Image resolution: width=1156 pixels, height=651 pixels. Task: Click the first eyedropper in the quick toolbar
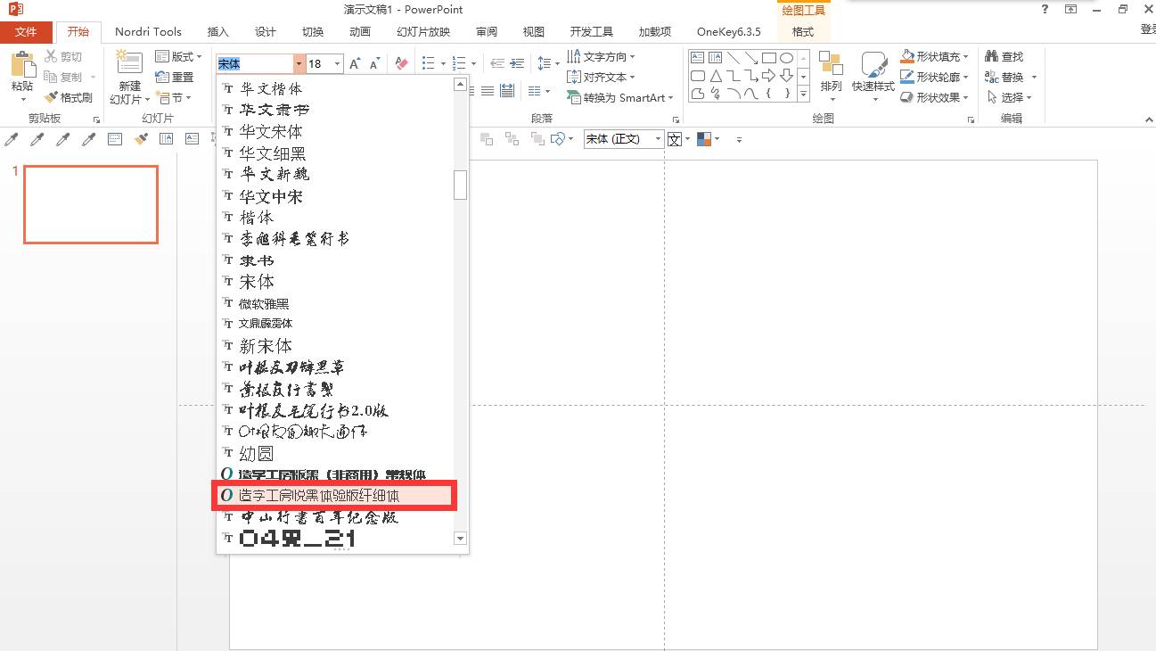pyautogui.click(x=12, y=139)
